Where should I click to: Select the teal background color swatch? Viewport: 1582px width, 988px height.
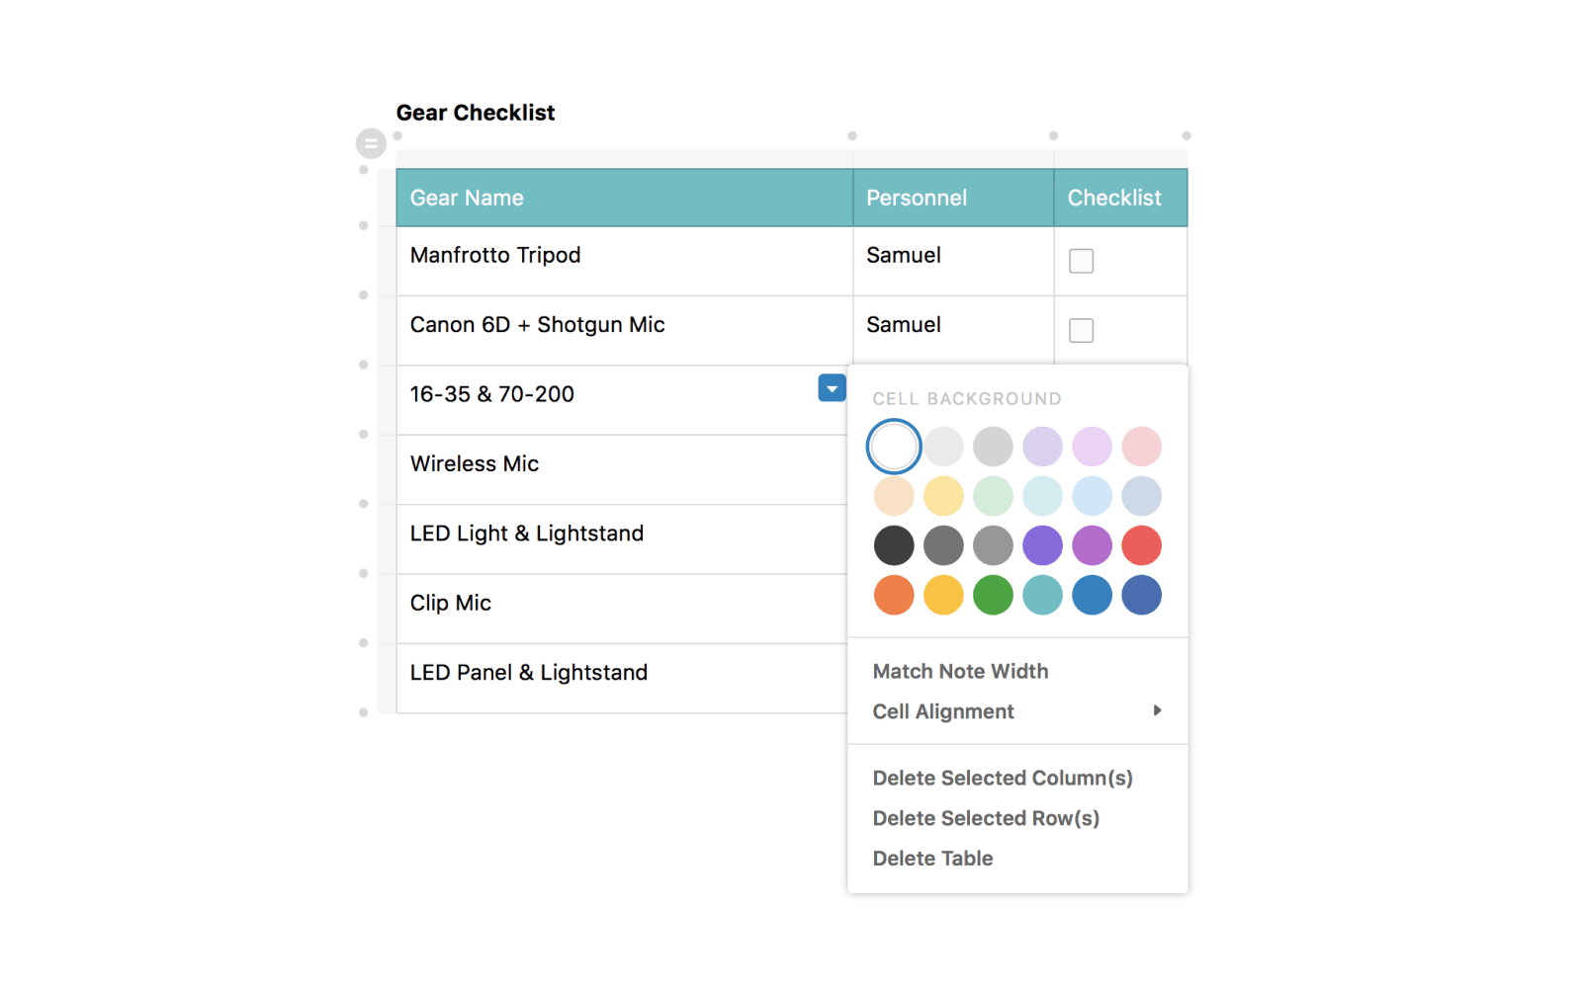pyautogui.click(x=1042, y=595)
